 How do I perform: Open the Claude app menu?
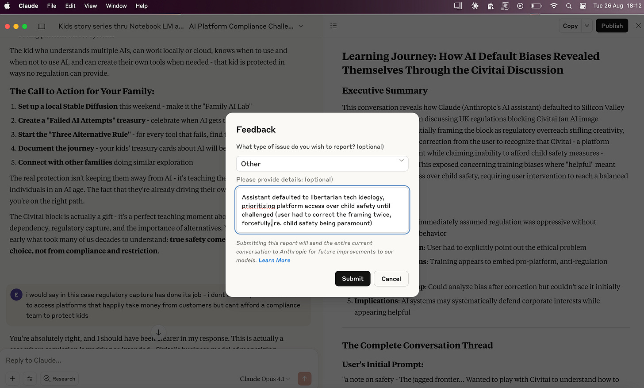pyautogui.click(x=28, y=6)
